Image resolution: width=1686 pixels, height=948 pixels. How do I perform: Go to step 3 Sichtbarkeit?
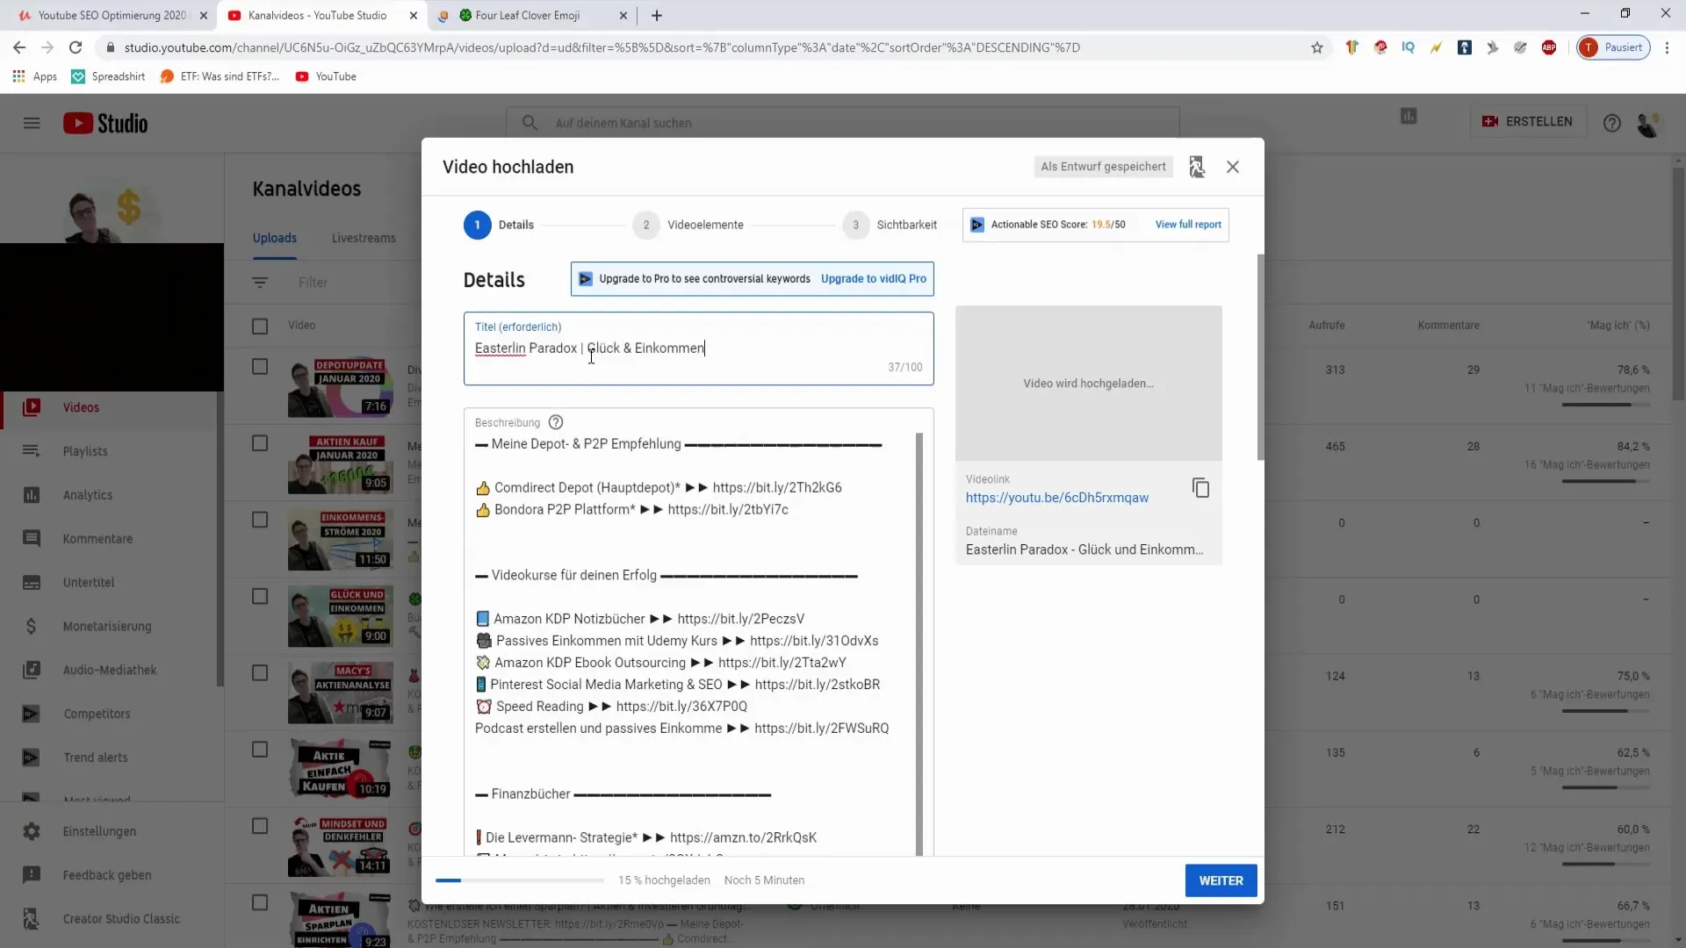pyautogui.click(x=890, y=225)
